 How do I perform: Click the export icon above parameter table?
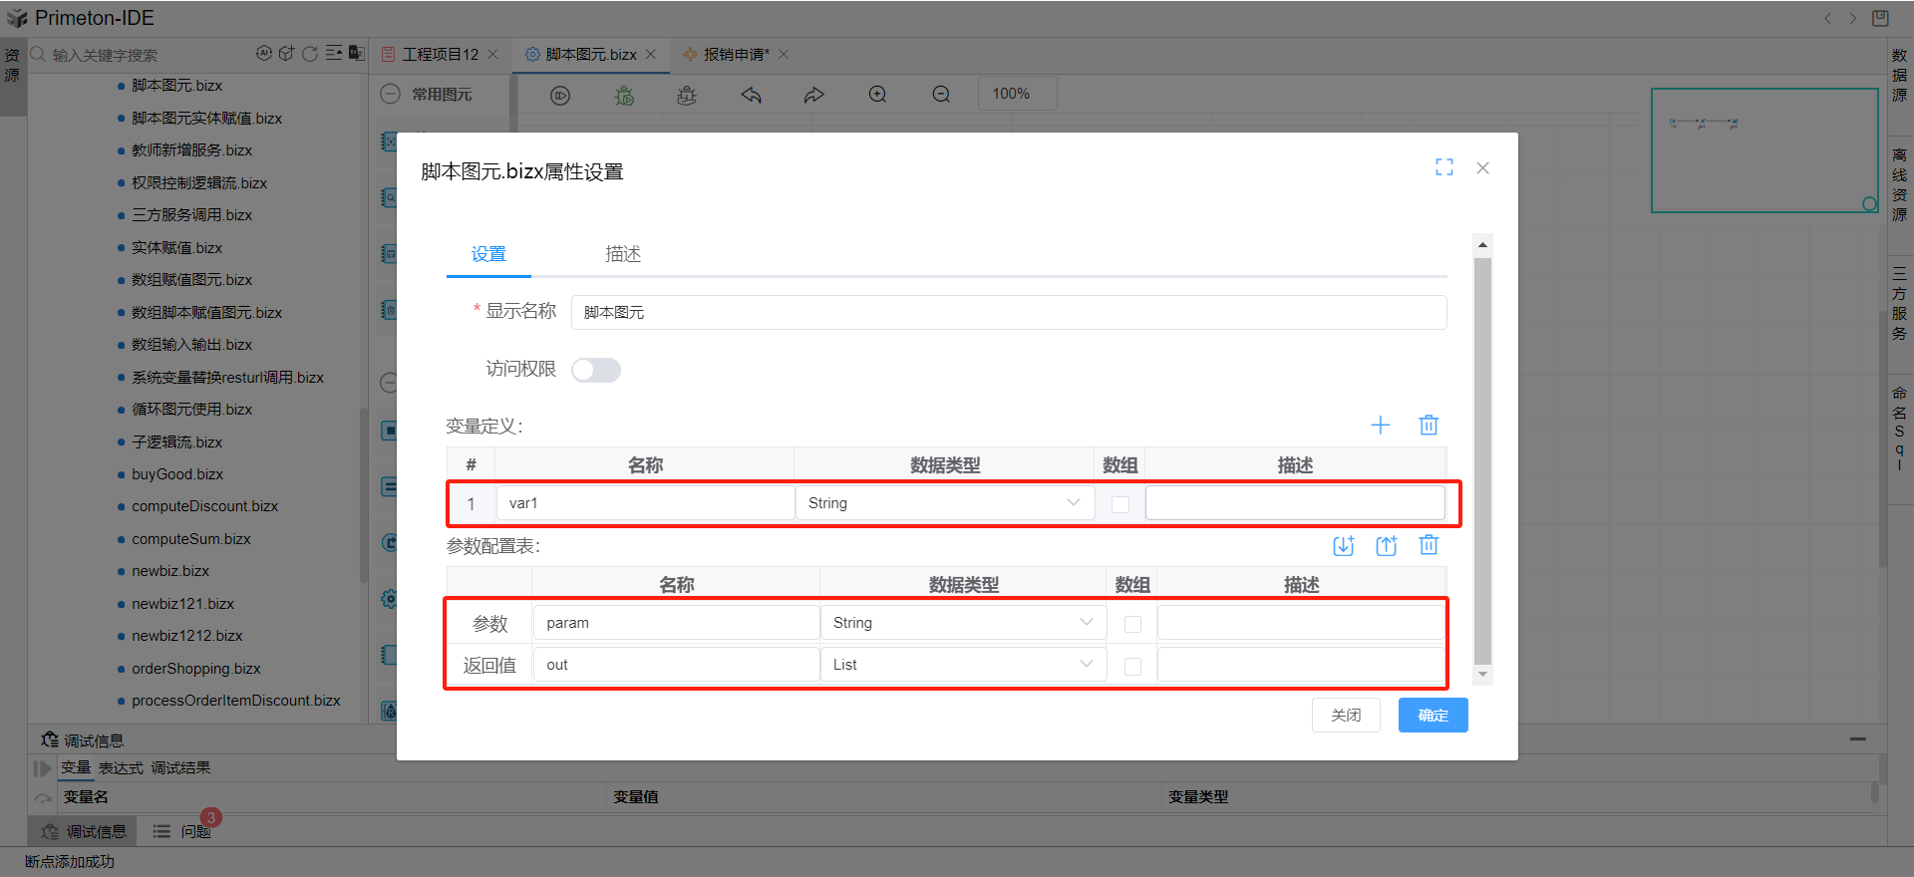point(1386,545)
